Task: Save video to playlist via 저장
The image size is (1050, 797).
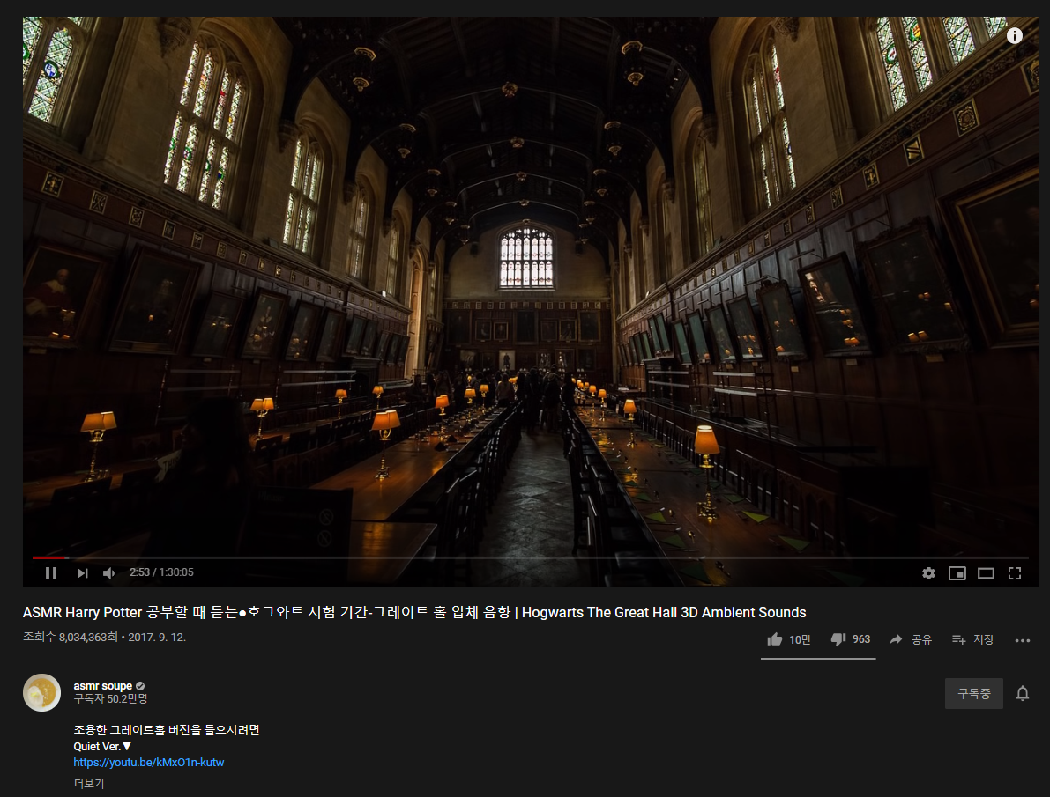Action: [972, 639]
